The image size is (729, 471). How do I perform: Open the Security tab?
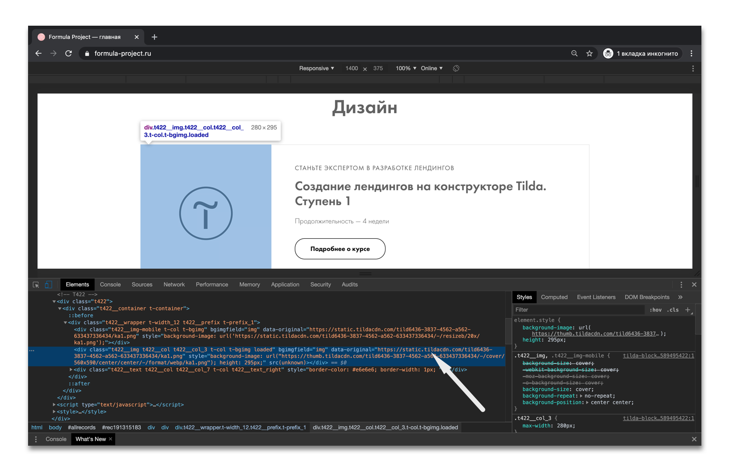pos(321,285)
